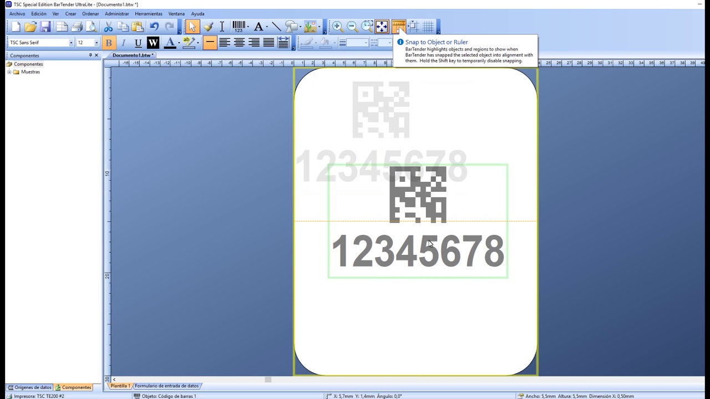This screenshot has height=399, width=710.
Task: Select the picture cactus tool
Action: (310, 27)
